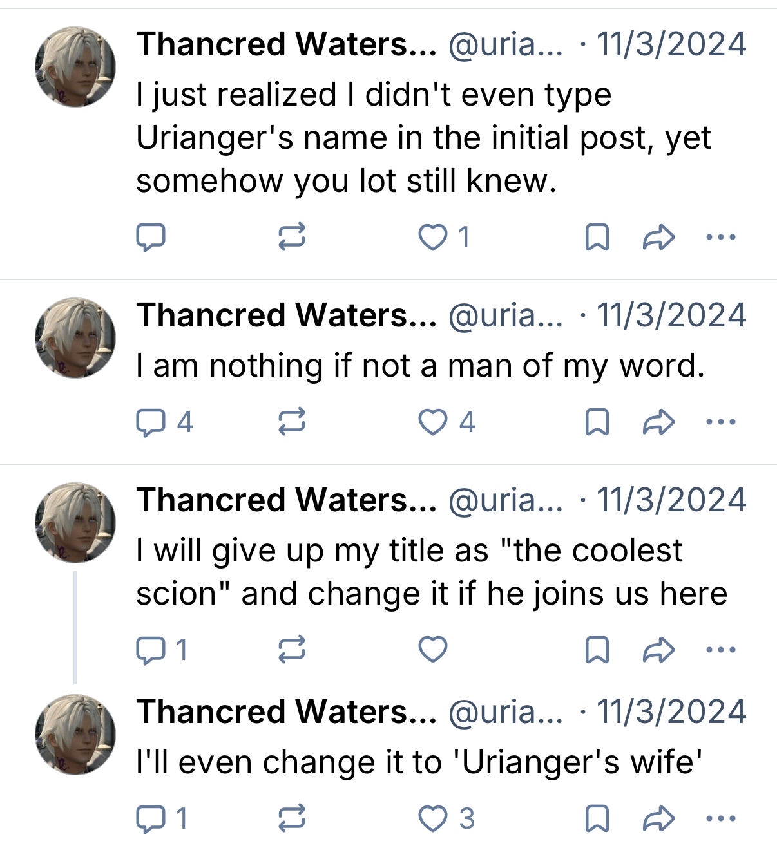777x857 pixels.
Task: Share the "somehow you lot still knew" post
Action: [x=658, y=238]
